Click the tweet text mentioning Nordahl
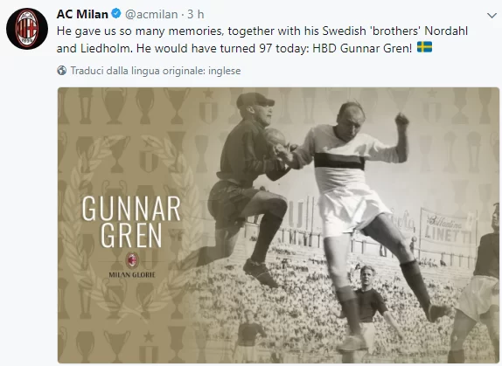 pyautogui.click(x=262, y=39)
